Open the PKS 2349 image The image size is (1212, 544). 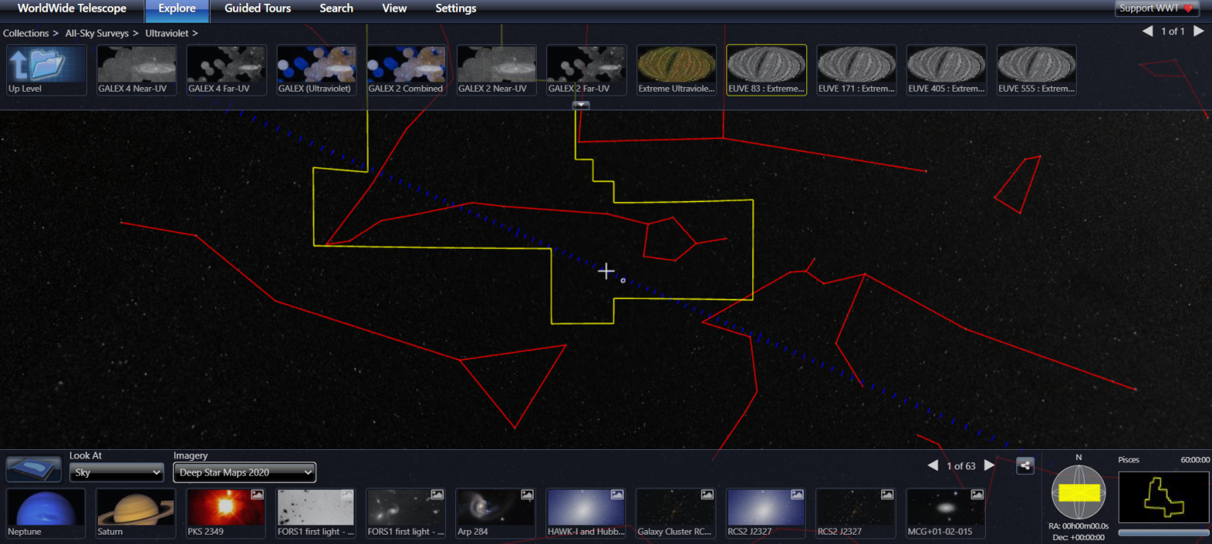click(227, 514)
